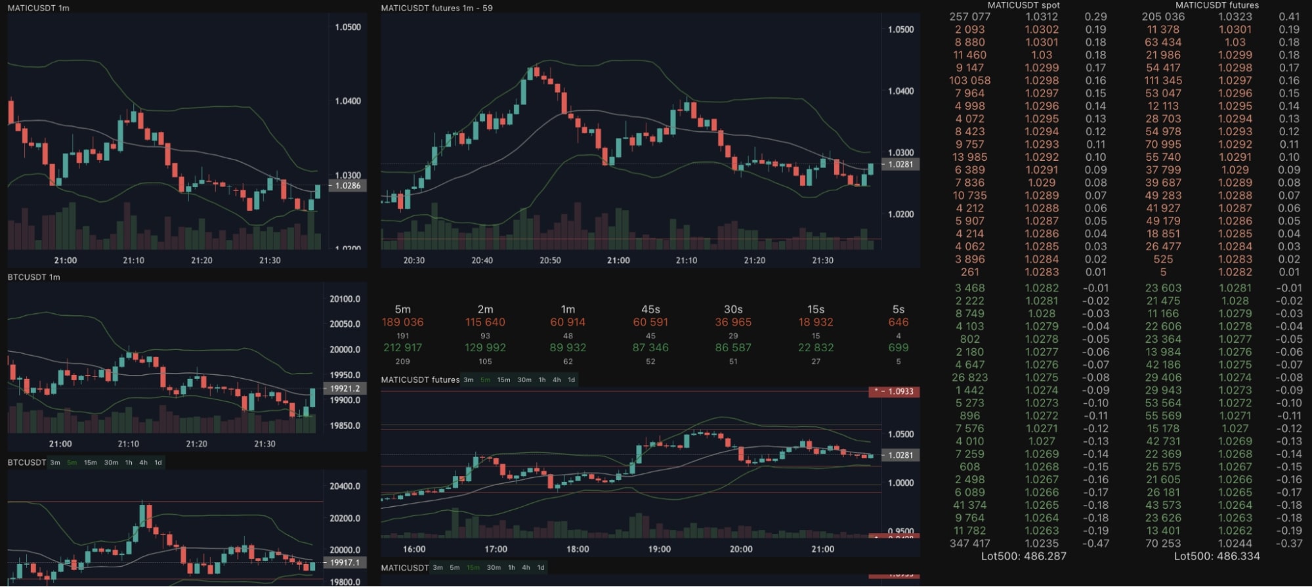This screenshot has width=1312, height=587.
Task: Click futures ask volume 205 036
Action: tap(1163, 17)
